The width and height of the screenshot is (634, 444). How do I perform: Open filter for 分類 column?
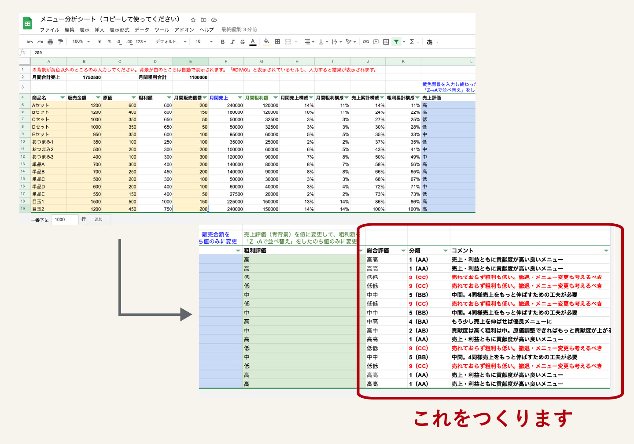pyautogui.click(x=446, y=251)
